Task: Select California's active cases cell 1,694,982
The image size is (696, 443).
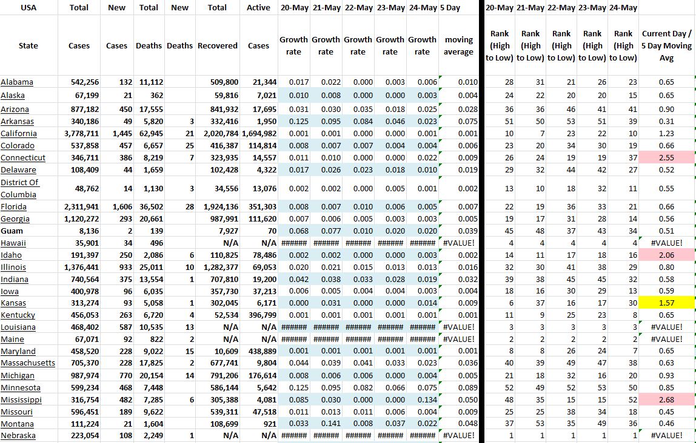Action: click(259, 134)
